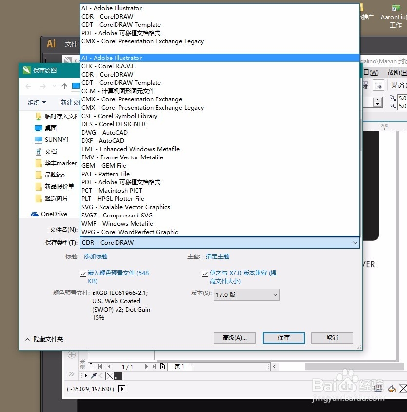Screen dimensions: 407x412
Task: Click the horizontal scrollbar thumb
Action: [354, 366]
